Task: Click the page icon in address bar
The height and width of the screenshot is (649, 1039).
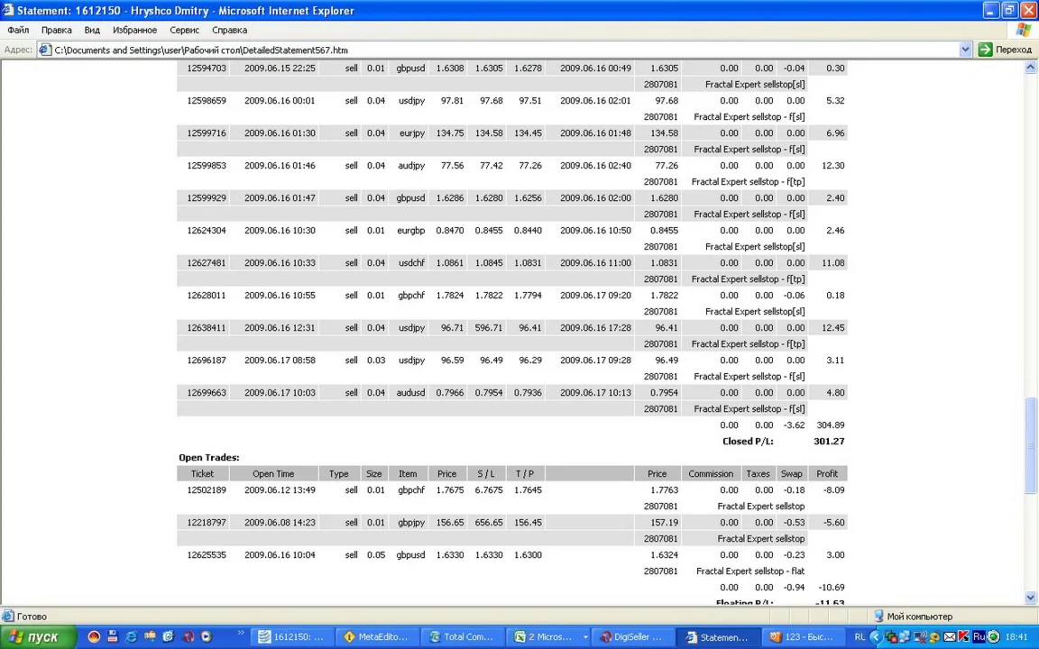Action: click(x=45, y=50)
